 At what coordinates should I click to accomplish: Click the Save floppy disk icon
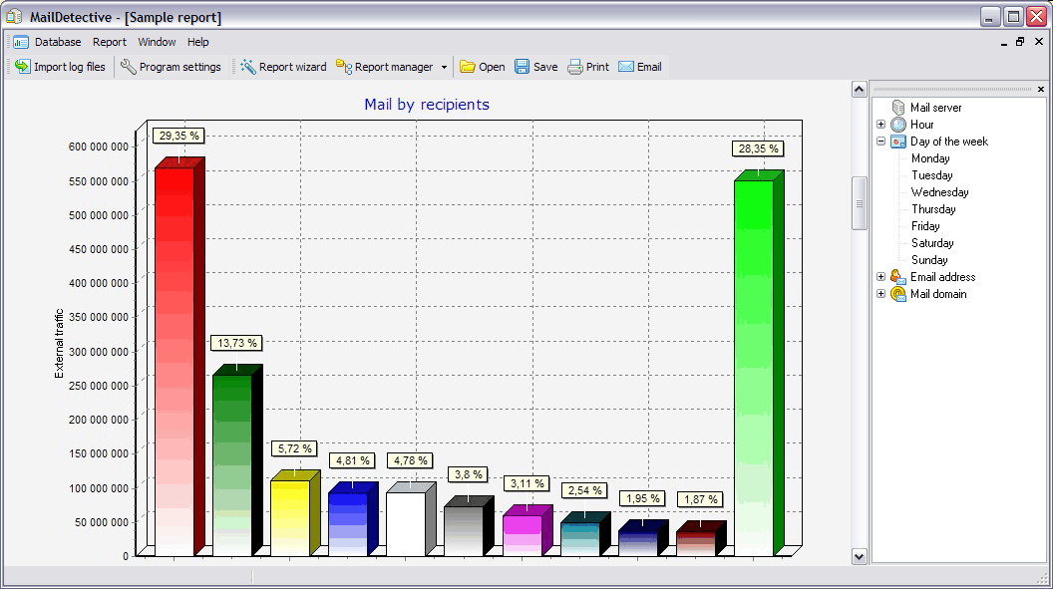522,67
